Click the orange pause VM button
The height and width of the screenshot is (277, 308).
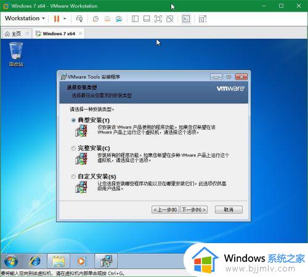coord(57,18)
